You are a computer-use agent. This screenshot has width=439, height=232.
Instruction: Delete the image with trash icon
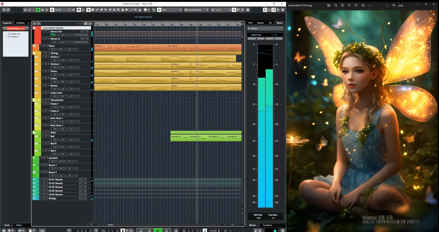pos(342,5)
